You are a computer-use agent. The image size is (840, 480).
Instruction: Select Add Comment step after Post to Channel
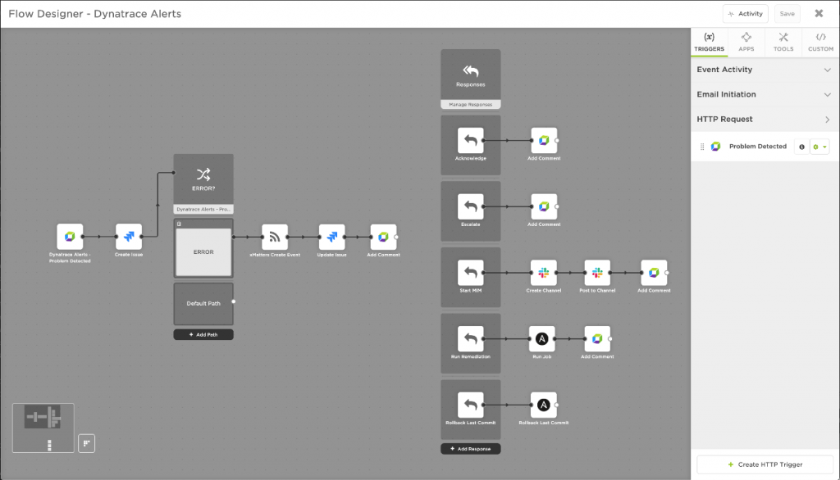click(654, 273)
